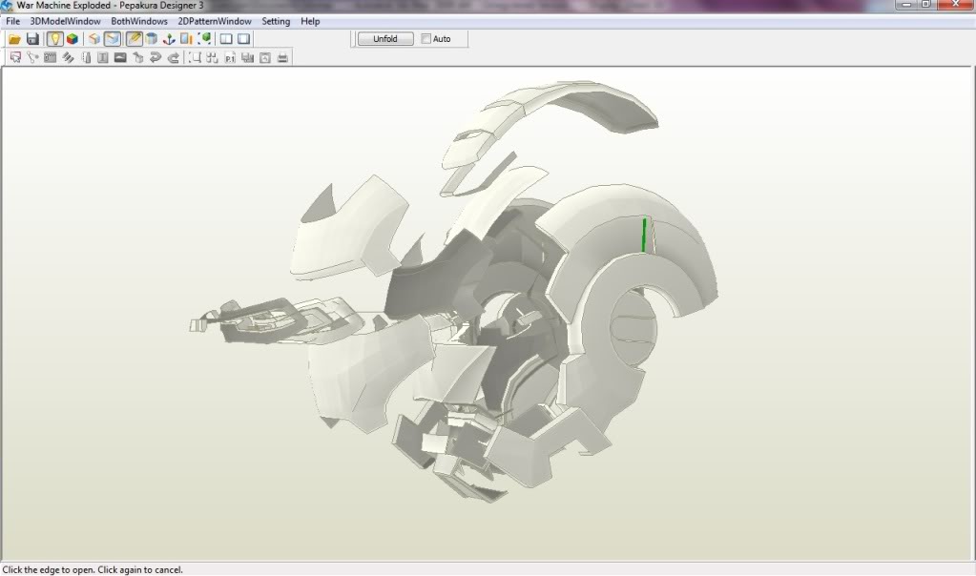Click the Unfold button
The image size is (976, 576).
click(385, 38)
